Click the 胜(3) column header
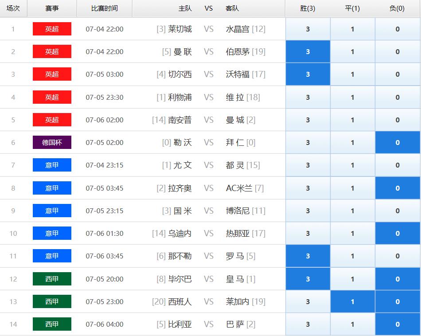 [308, 8]
